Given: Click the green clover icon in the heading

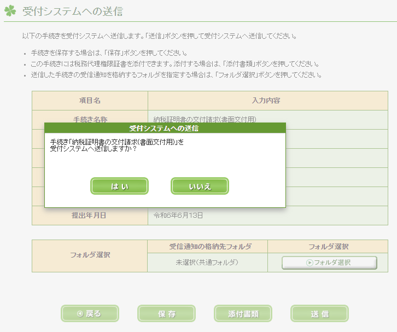Looking at the screenshot, I should point(10,11).
